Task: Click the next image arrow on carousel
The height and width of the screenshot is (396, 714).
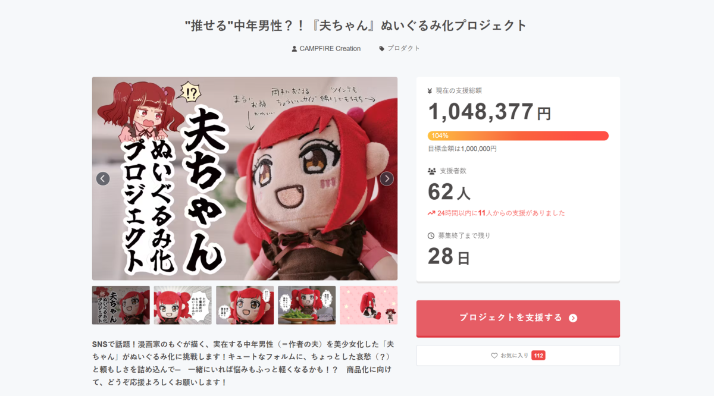Action: (387, 178)
